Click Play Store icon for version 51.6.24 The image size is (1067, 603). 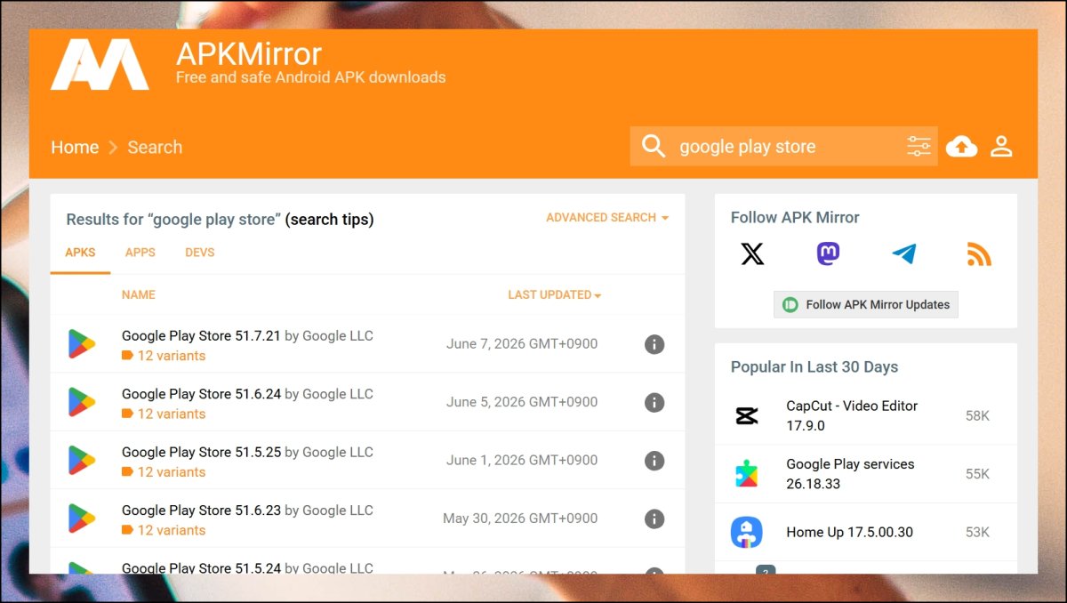tap(82, 402)
